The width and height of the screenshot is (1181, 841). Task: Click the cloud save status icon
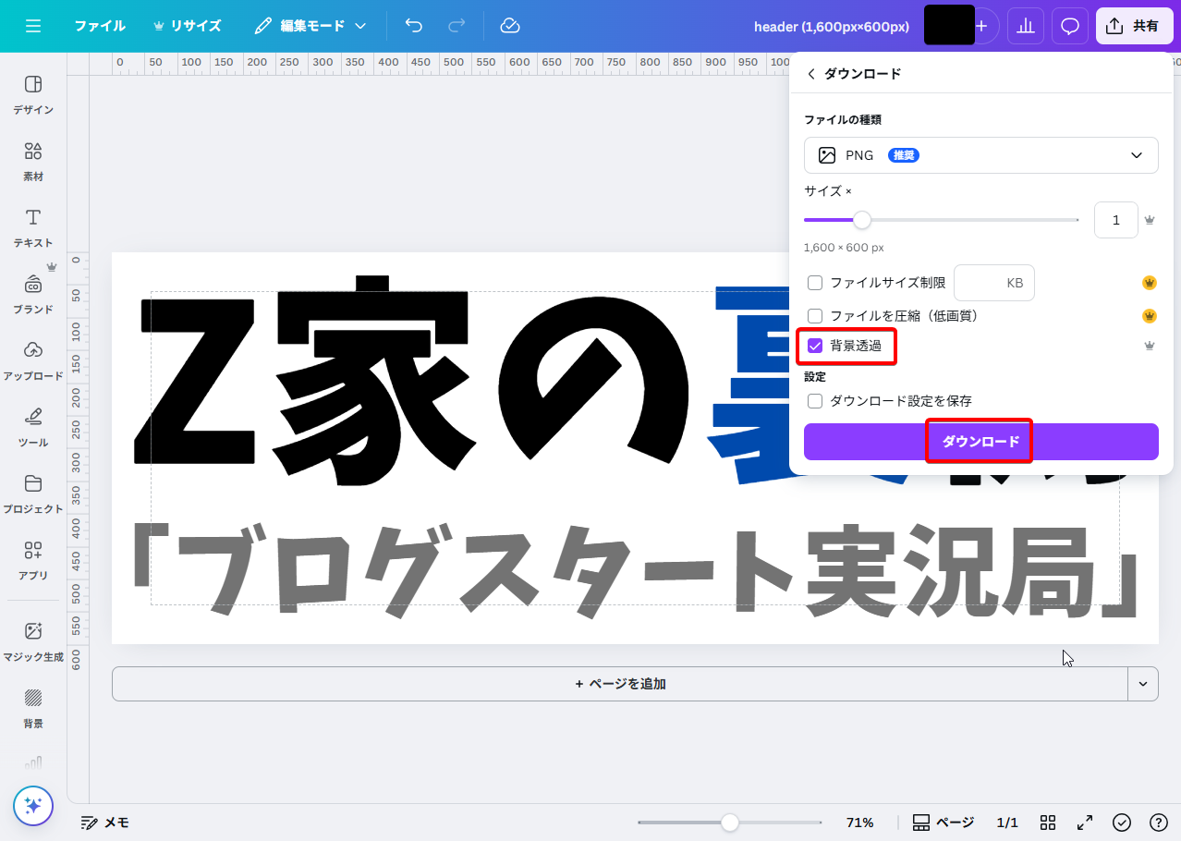[x=510, y=26]
